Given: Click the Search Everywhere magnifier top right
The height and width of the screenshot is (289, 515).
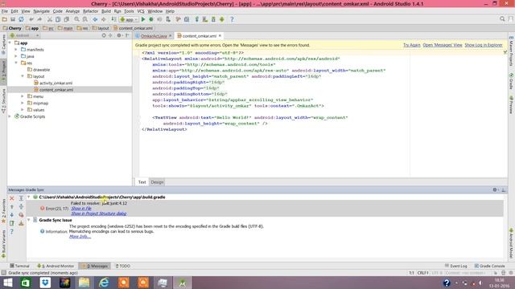Looking at the screenshot, I should pyautogui.click(x=502, y=19).
